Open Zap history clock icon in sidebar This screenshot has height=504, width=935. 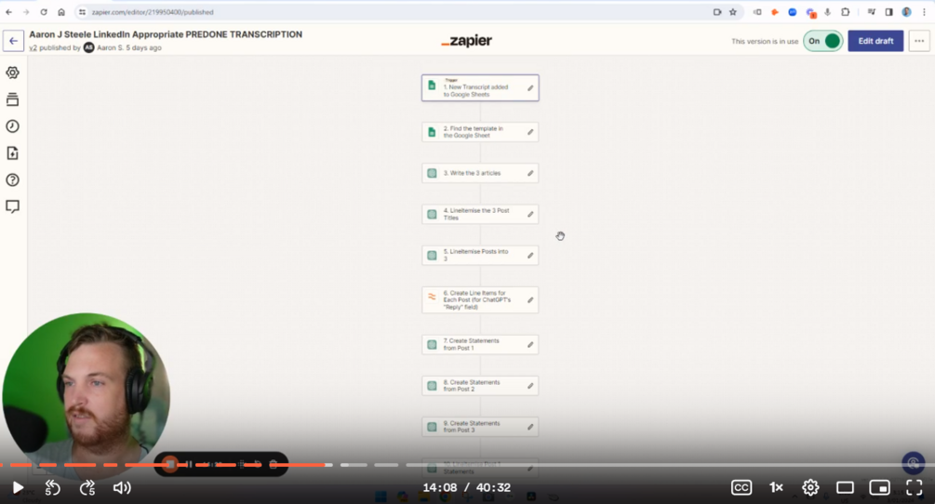[12, 126]
